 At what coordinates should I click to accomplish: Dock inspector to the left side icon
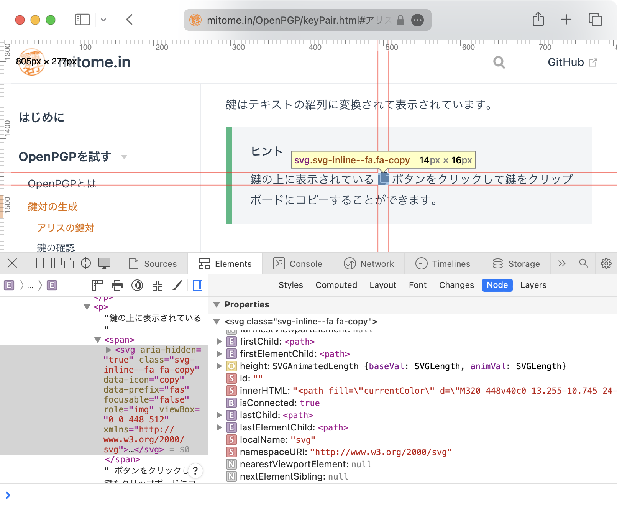pos(31,263)
